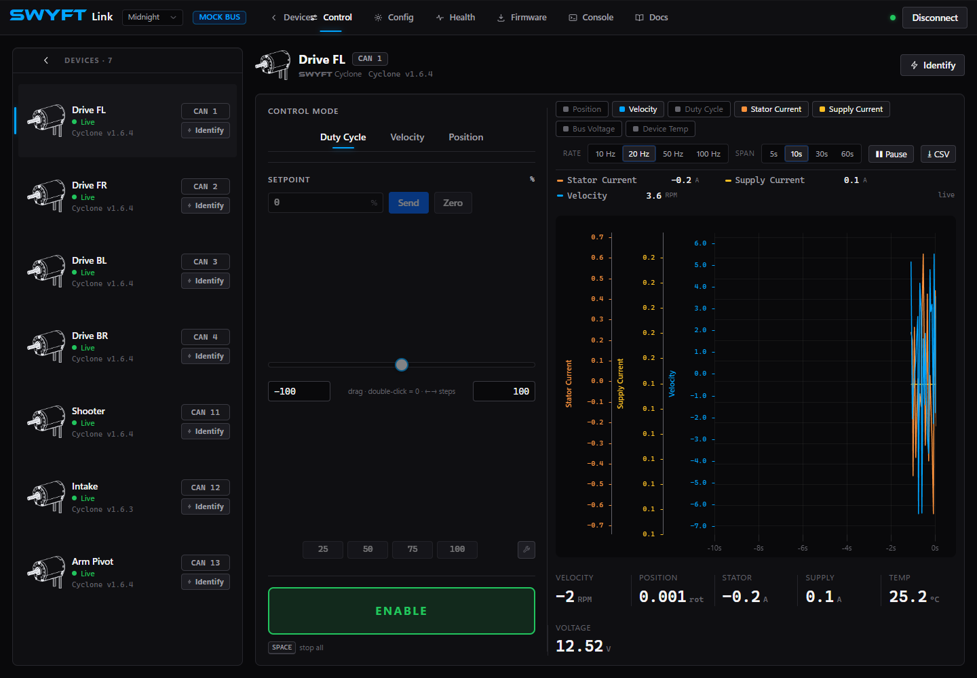
Task: Toggle the Stator Current plot channel
Action: pyautogui.click(x=771, y=109)
